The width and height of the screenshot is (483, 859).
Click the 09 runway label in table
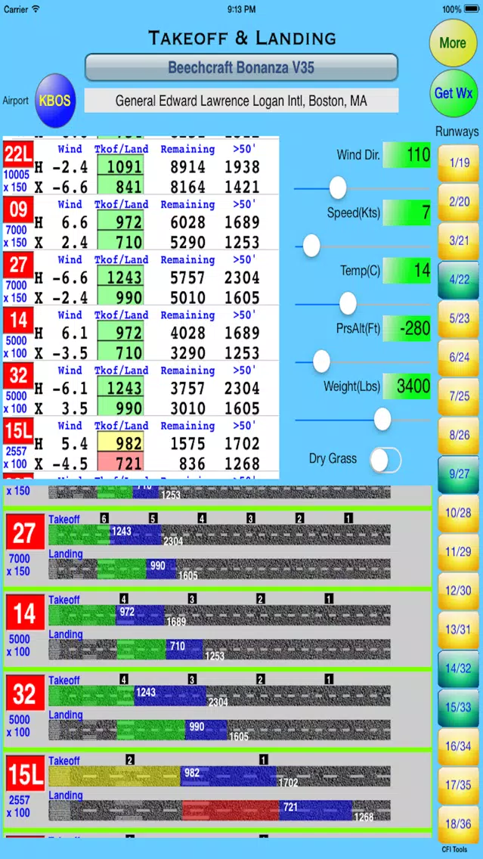pyautogui.click(x=19, y=210)
